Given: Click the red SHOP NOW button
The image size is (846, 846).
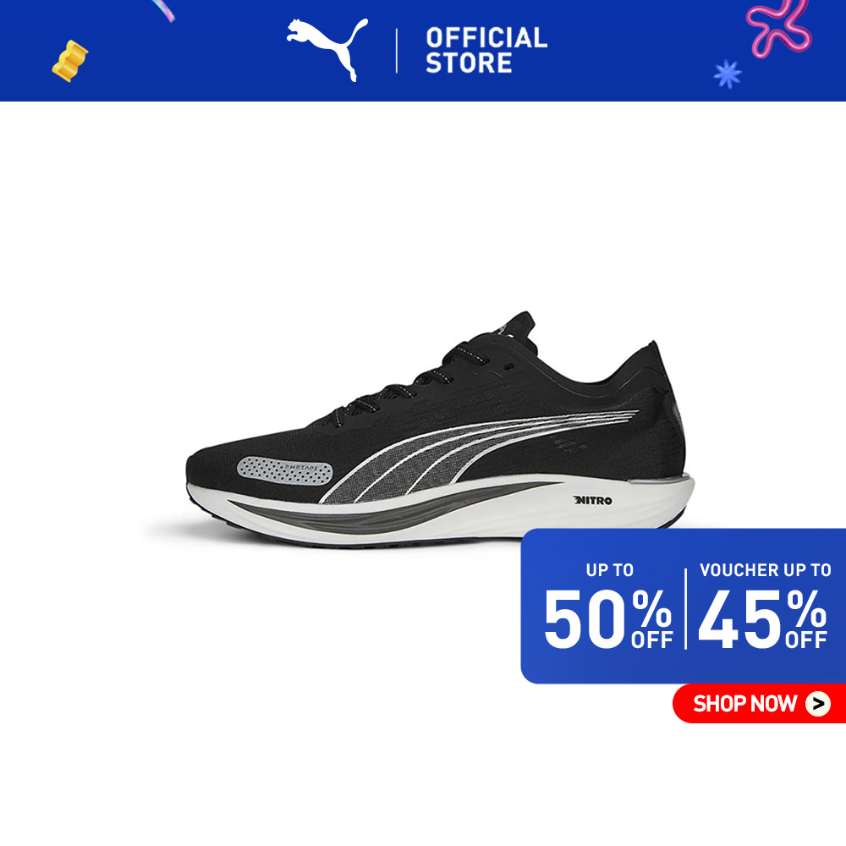Looking at the screenshot, I should pos(759,704).
